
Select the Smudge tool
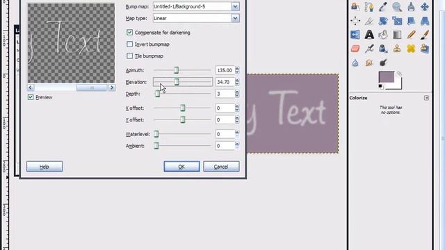pos(369,62)
